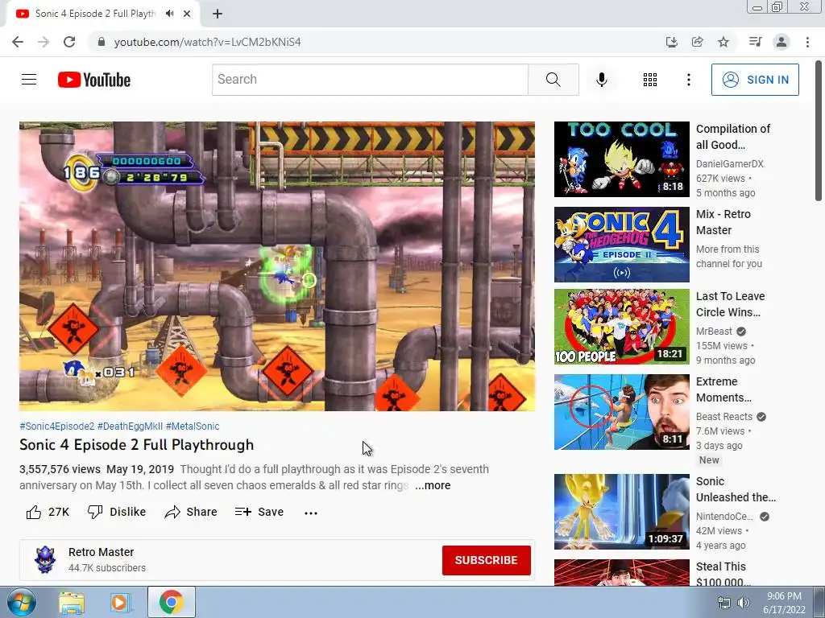Follow the #DeathEggMkII hashtag
This screenshot has height=618, width=825.
click(130, 426)
